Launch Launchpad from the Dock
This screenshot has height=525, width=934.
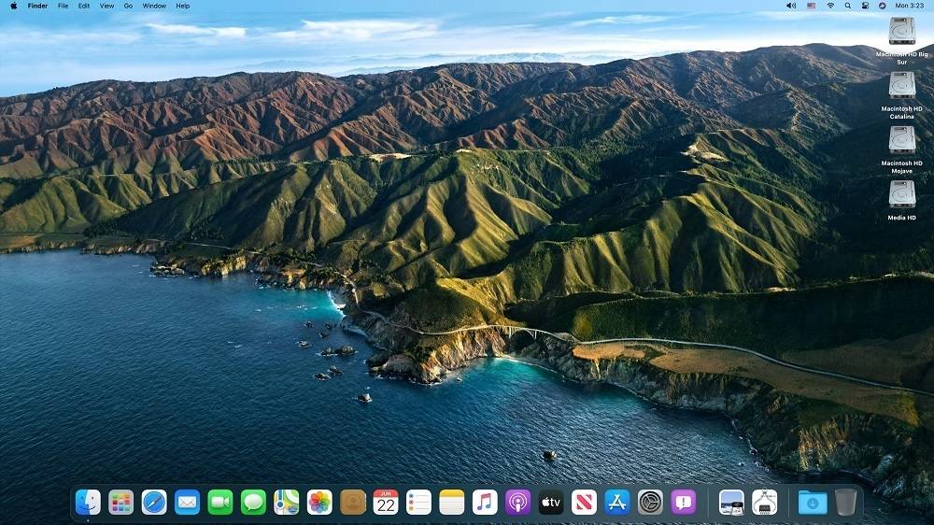pyautogui.click(x=121, y=502)
